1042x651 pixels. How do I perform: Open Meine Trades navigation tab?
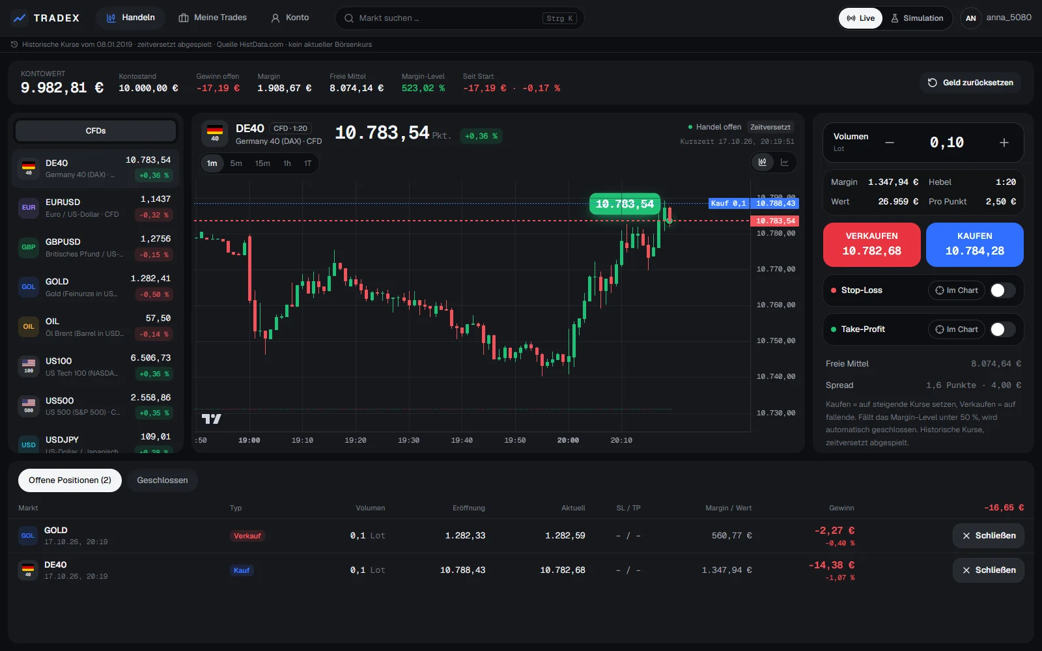[x=213, y=18]
